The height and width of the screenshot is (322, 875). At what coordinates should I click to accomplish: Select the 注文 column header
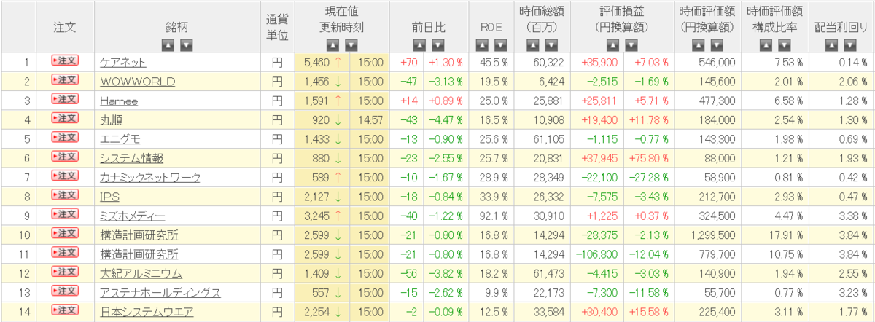(x=65, y=26)
